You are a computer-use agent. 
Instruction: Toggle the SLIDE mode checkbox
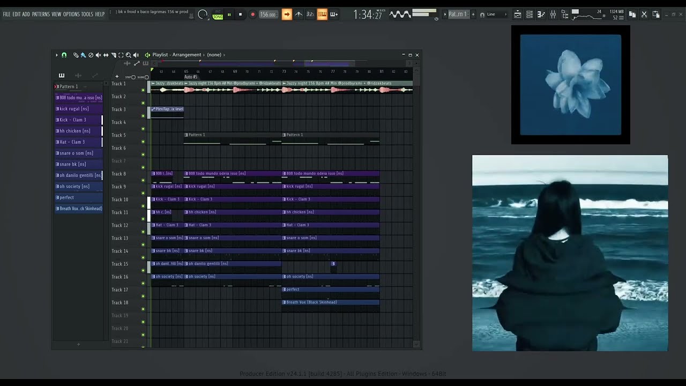pyautogui.click(x=146, y=77)
